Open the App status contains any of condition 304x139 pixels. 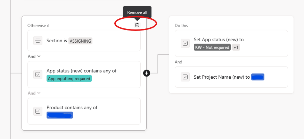coord(111,74)
